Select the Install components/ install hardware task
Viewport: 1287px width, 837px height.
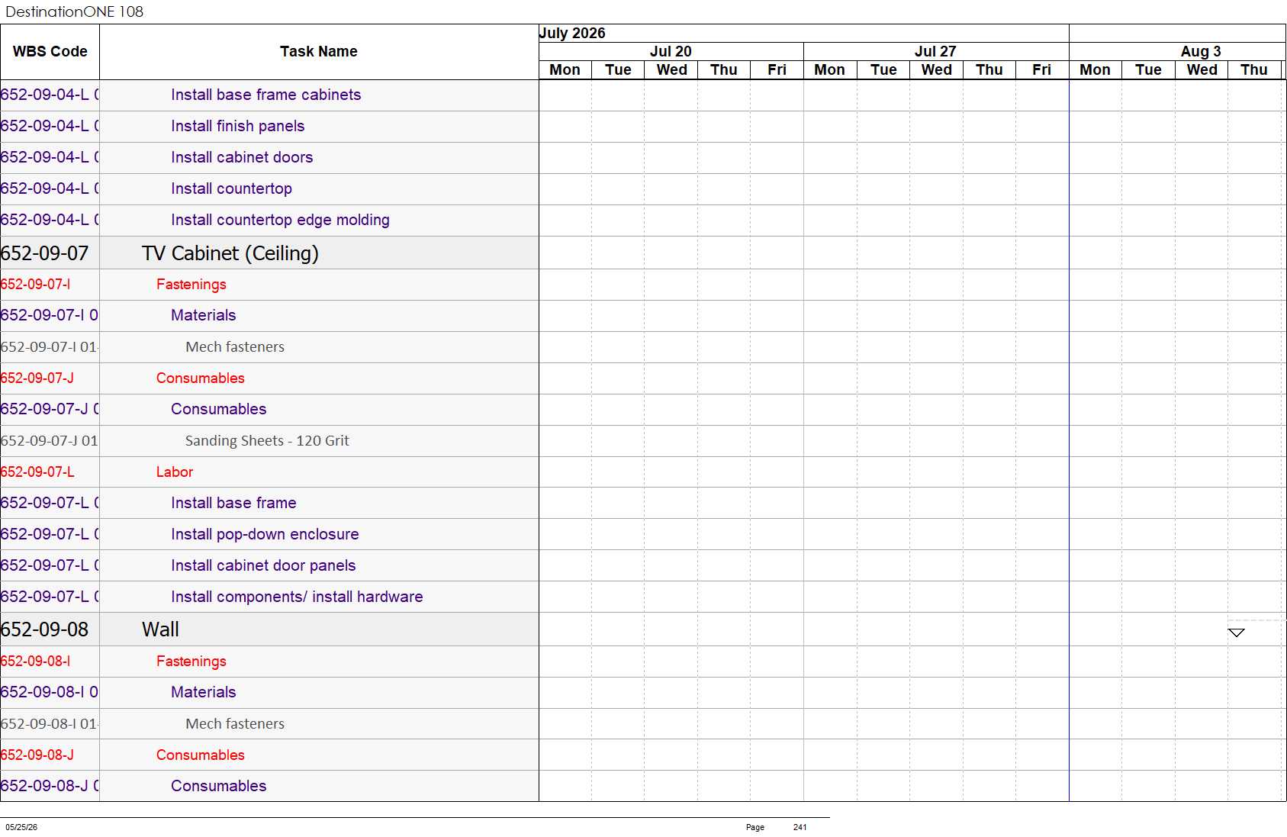click(x=297, y=597)
